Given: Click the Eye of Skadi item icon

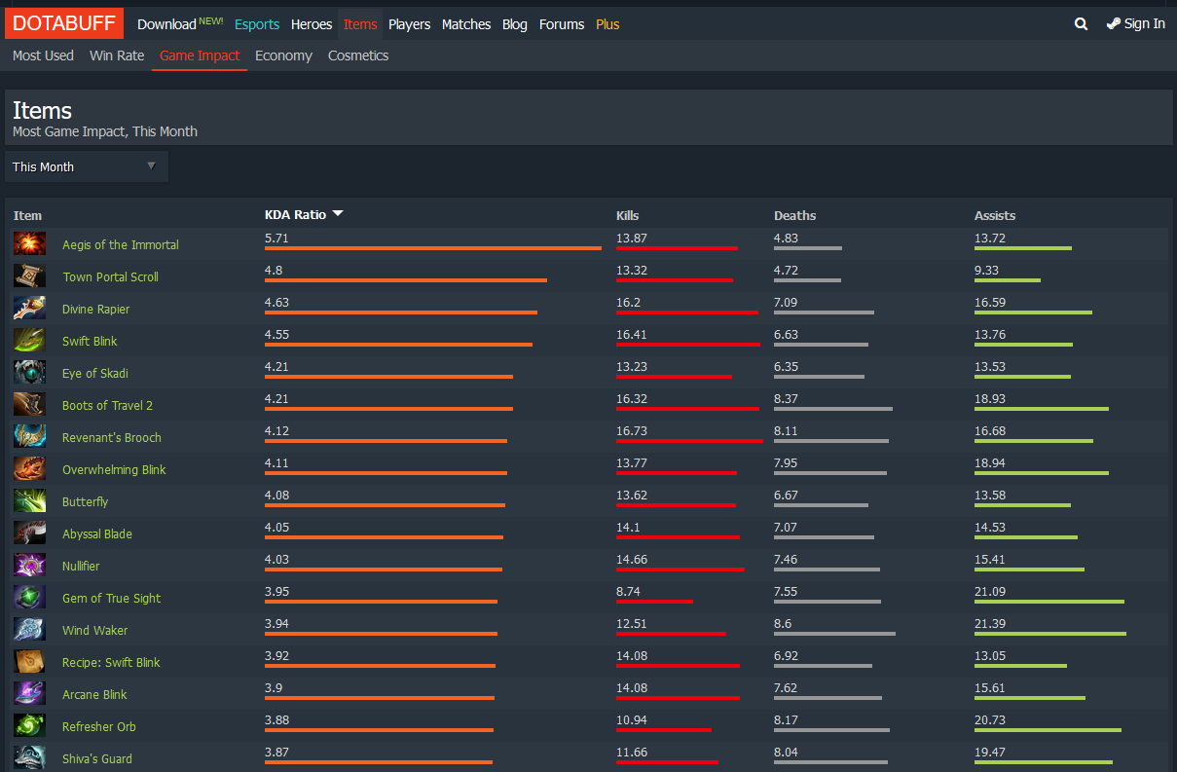Looking at the screenshot, I should coord(29,373).
